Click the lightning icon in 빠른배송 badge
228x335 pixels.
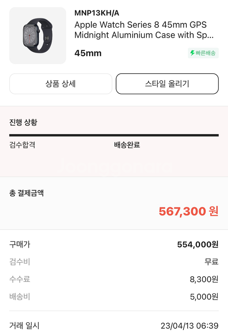pos(192,53)
